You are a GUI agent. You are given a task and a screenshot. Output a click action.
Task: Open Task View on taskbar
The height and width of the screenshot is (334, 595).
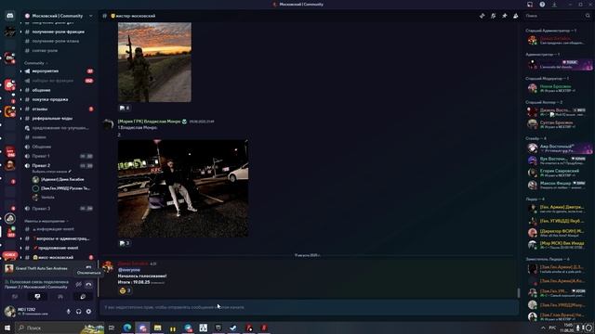[112, 328]
